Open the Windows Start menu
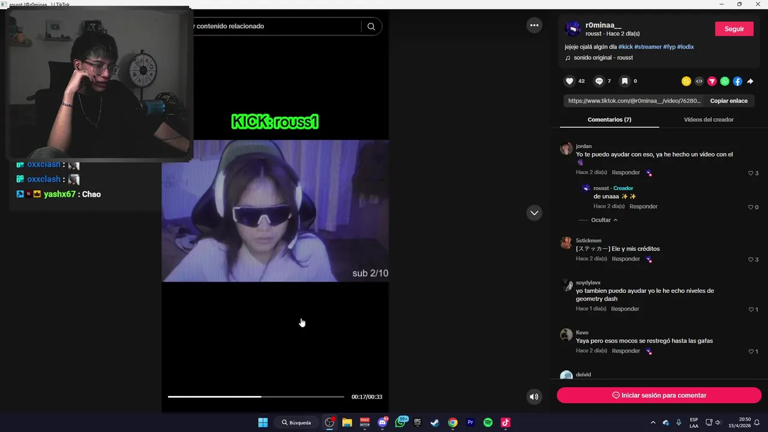 click(x=263, y=422)
